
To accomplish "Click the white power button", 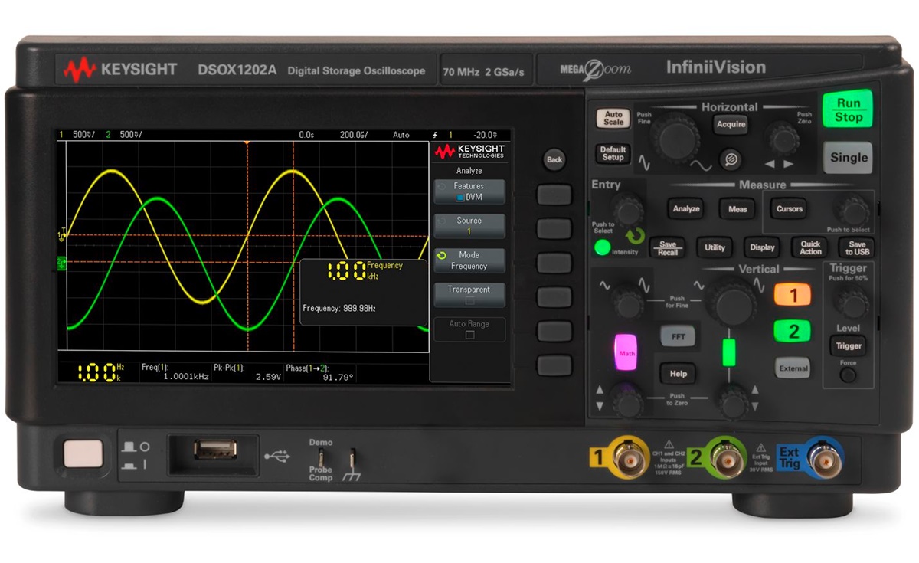I will (x=83, y=453).
